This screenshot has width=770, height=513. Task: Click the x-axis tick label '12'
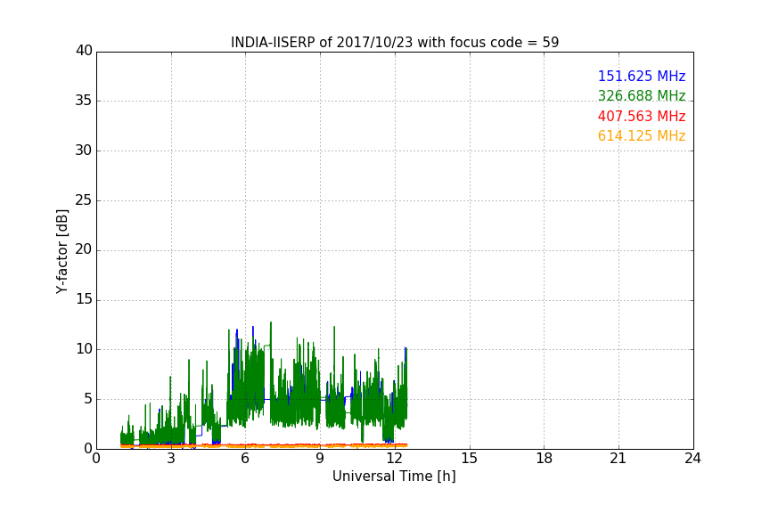[x=394, y=459]
